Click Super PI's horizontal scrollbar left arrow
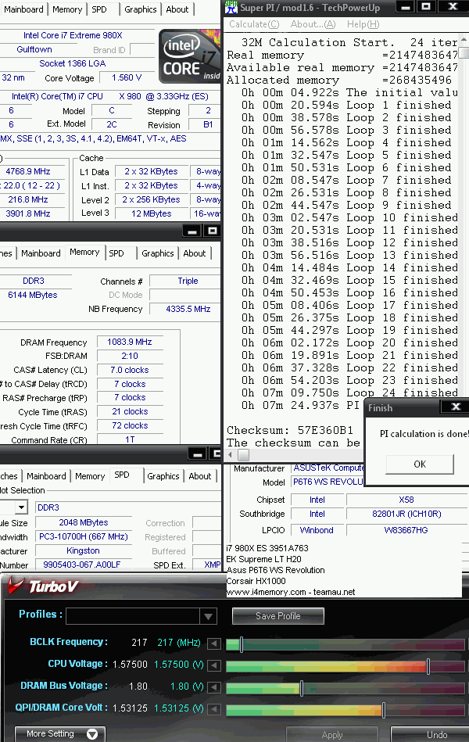This screenshot has height=742, width=469. tap(231, 455)
